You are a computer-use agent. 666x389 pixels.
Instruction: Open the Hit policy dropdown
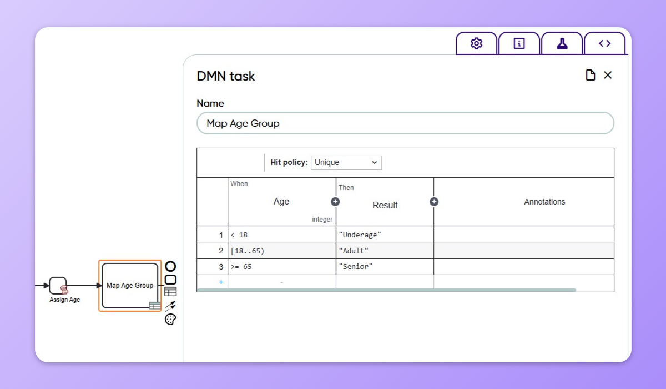tap(346, 162)
